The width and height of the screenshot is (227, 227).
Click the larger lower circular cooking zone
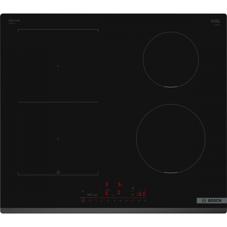[171, 138]
